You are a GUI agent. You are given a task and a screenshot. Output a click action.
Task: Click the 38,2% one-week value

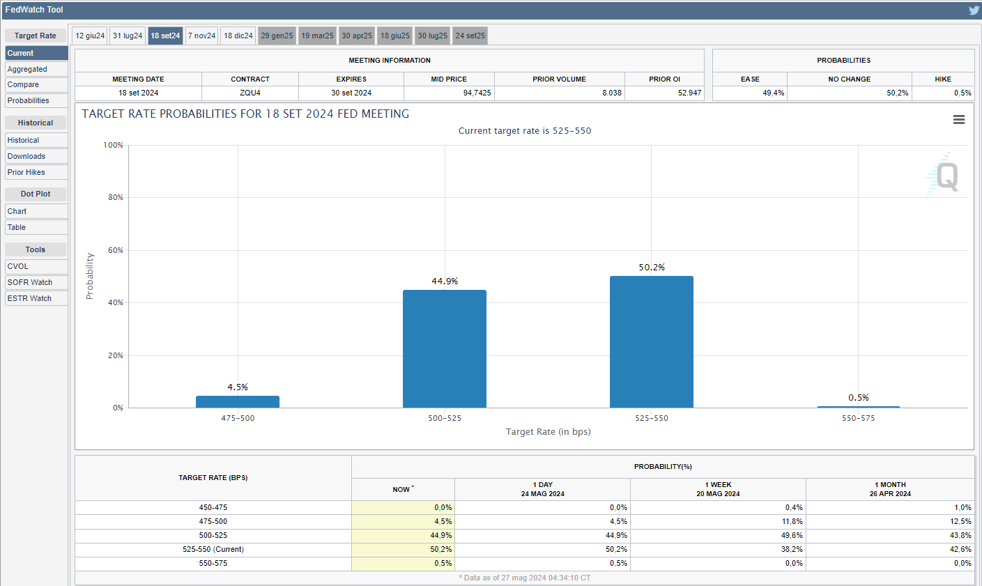click(x=792, y=549)
